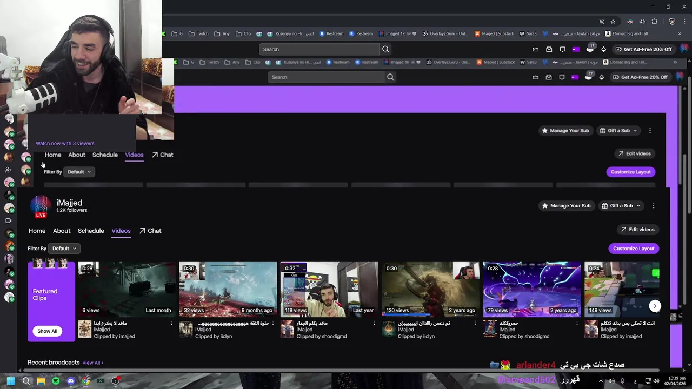The image size is (692, 389).
Task: Click iMajjed channel avatar with LIVE badge
Action: tap(40, 207)
